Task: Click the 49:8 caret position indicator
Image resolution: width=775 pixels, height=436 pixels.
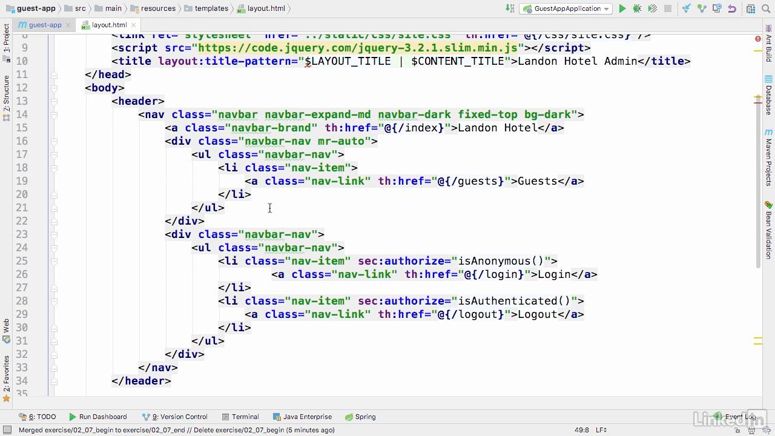Action: pos(581,430)
